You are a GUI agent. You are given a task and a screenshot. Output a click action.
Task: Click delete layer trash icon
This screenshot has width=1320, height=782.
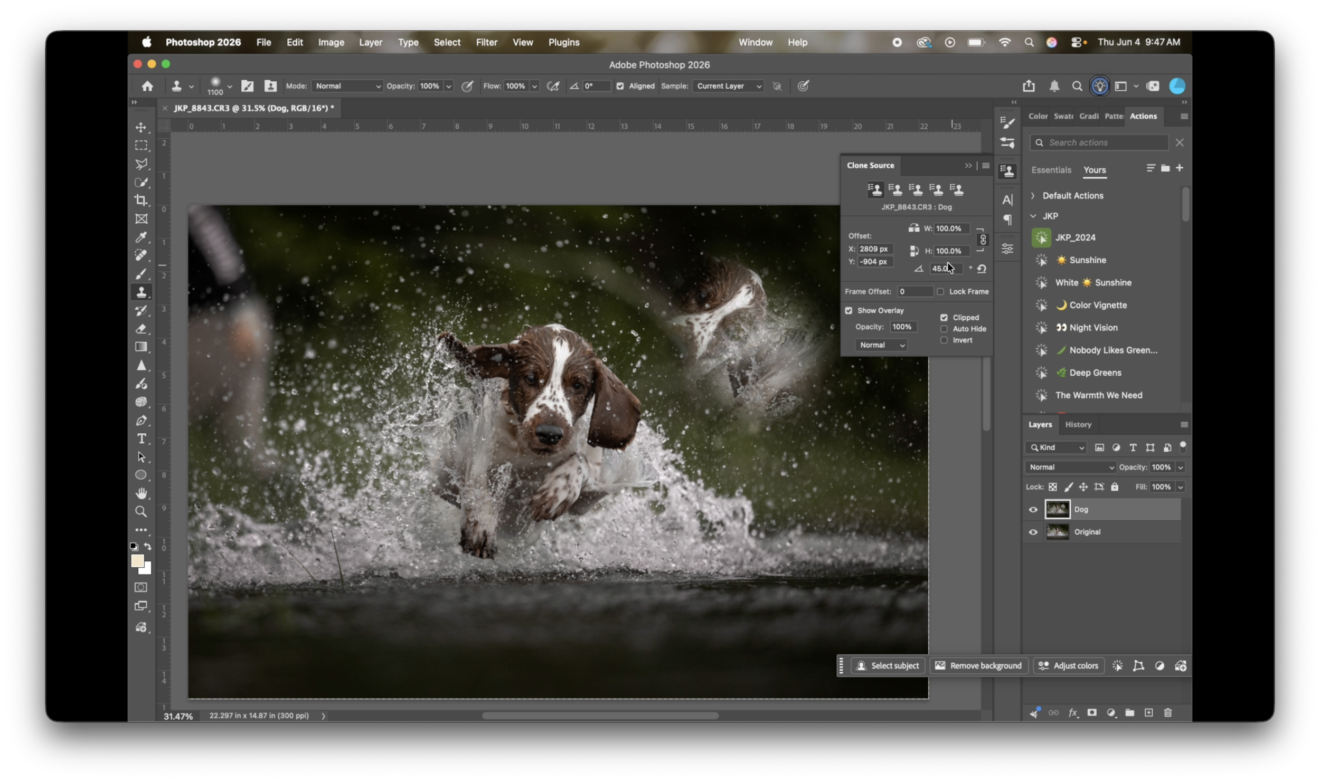[x=1168, y=713]
